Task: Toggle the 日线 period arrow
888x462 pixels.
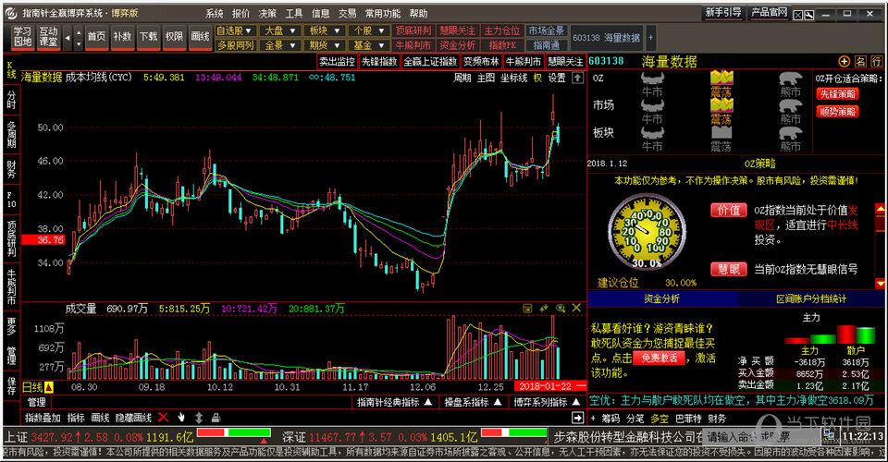Action: (49, 387)
